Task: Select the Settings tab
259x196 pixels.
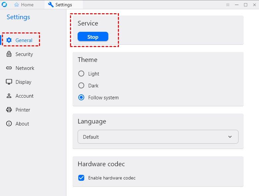Action: [63, 5]
